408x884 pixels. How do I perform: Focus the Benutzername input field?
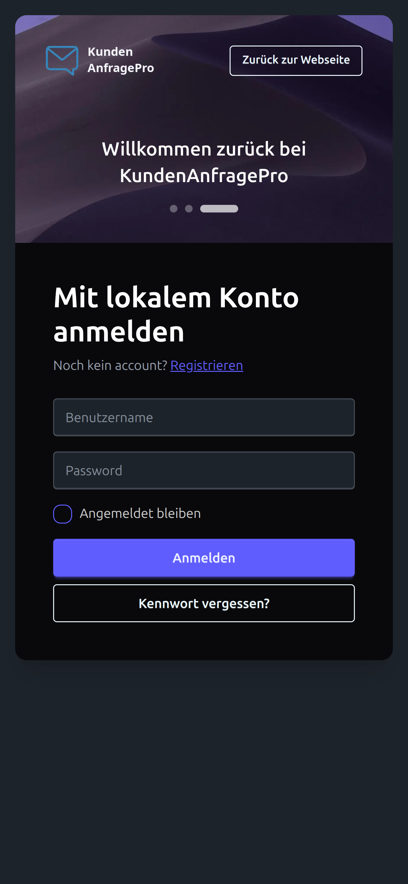pyautogui.click(x=204, y=417)
